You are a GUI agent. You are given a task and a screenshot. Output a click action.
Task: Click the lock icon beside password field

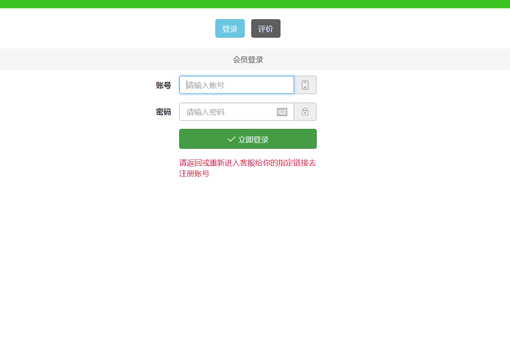click(x=305, y=112)
